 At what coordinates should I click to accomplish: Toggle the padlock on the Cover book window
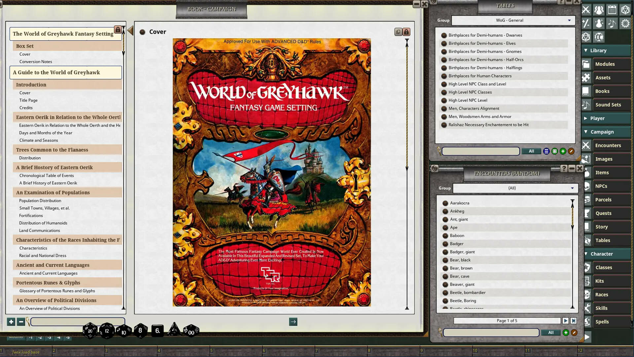pyautogui.click(x=405, y=32)
